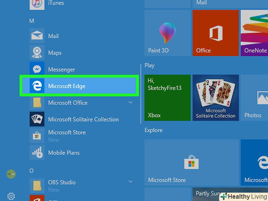Click the Mobile Plans label

[x=64, y=153]
